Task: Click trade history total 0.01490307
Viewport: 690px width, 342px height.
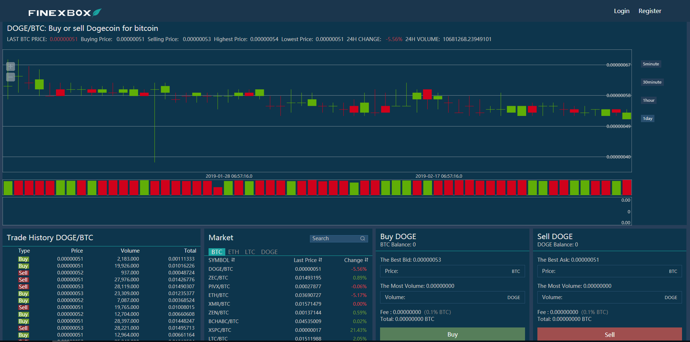Action: (x=181, y=286)
